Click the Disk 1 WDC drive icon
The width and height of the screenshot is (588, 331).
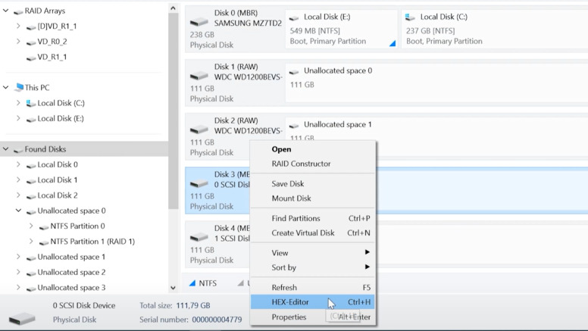(199, 76)
